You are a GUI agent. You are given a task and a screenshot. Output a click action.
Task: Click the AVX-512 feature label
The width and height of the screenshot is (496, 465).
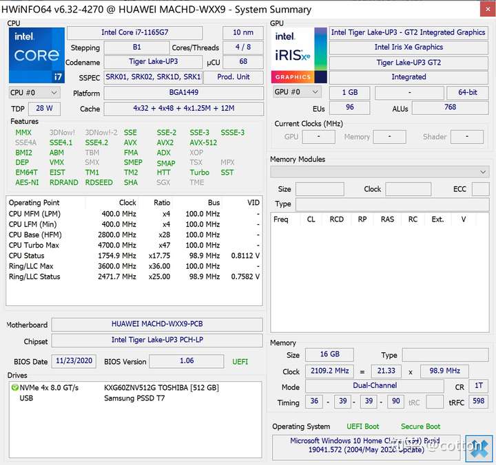pos(203,143)
